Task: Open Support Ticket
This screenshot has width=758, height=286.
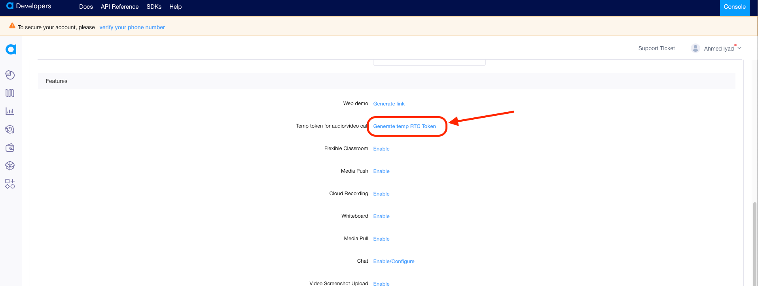Action: pyautogui.click(x=656, y=48)
